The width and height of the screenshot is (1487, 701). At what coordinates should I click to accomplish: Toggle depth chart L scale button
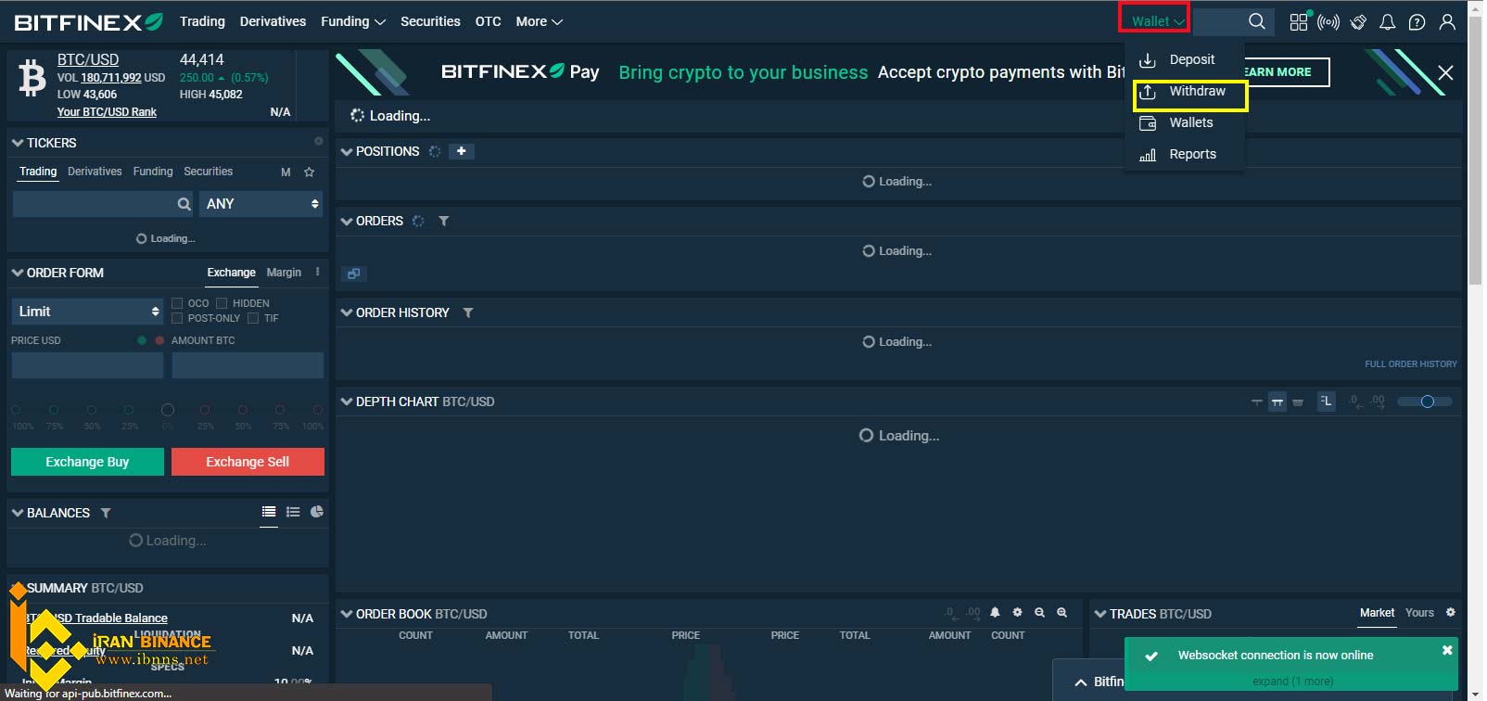click(1327, 401)
